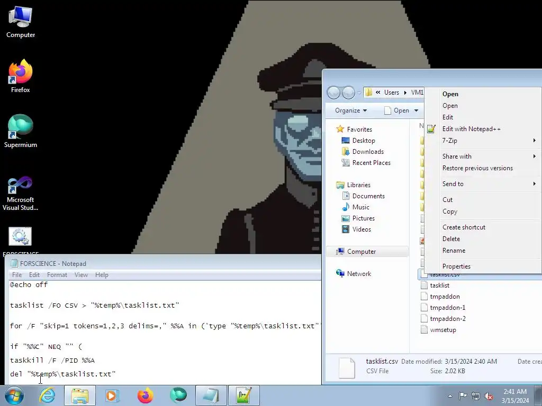Click the Users segment in the address bar
542x406 pixels.
(x=391, y=93)
